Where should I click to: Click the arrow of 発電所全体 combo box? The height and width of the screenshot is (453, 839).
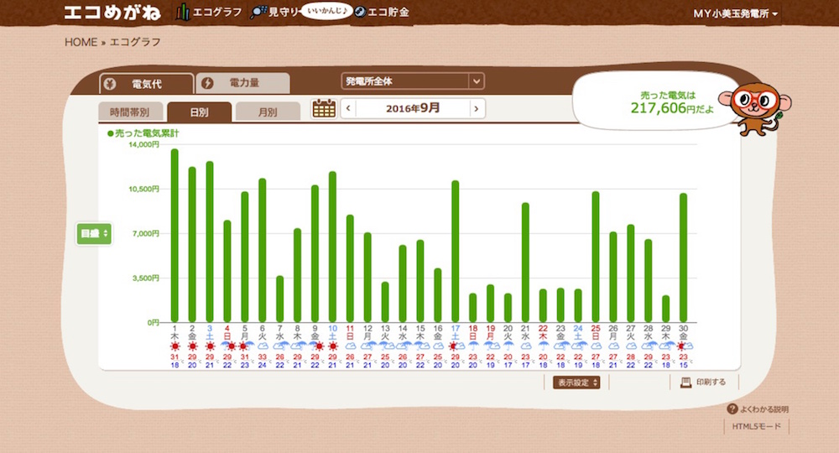coord(477,81)
